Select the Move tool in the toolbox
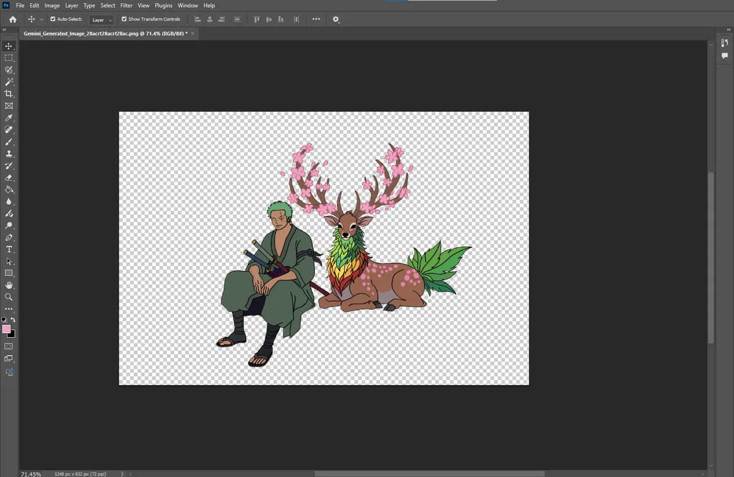Image resolution: width=734 pixels, height=477 pixels. pyautogui.click(x=9, y=46)
